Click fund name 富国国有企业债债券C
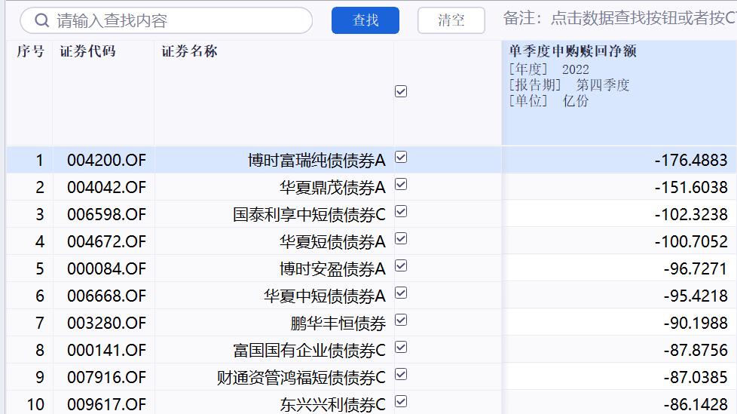The image size is (737, 414). pos(309,351)
